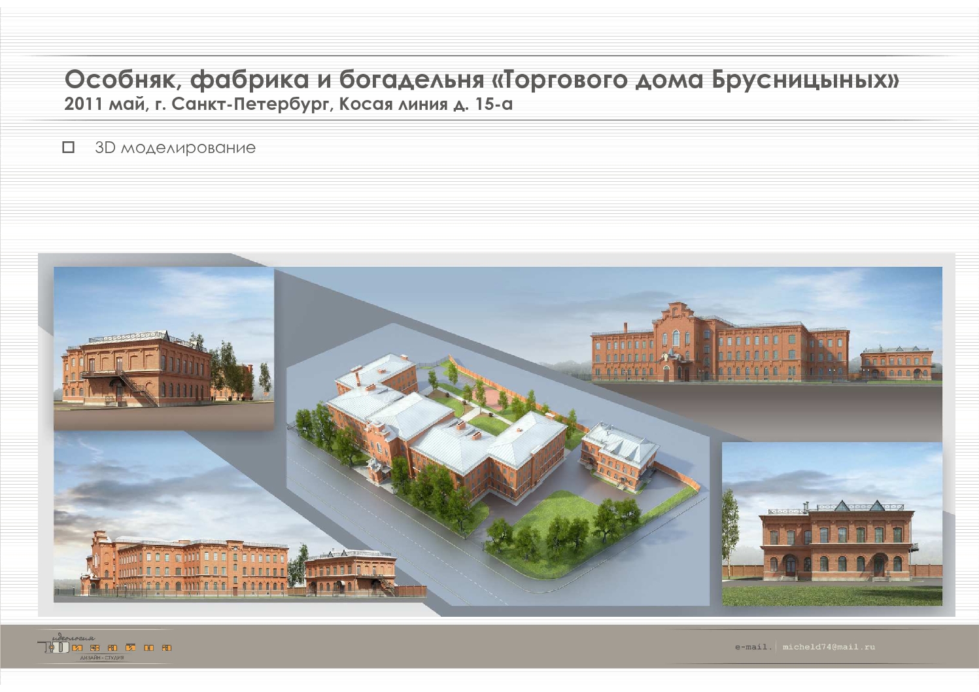Click the "3D моделирование" text
The width and height of the screenshot is (979, 692).
pyautogui.click(x=175, y=148)
